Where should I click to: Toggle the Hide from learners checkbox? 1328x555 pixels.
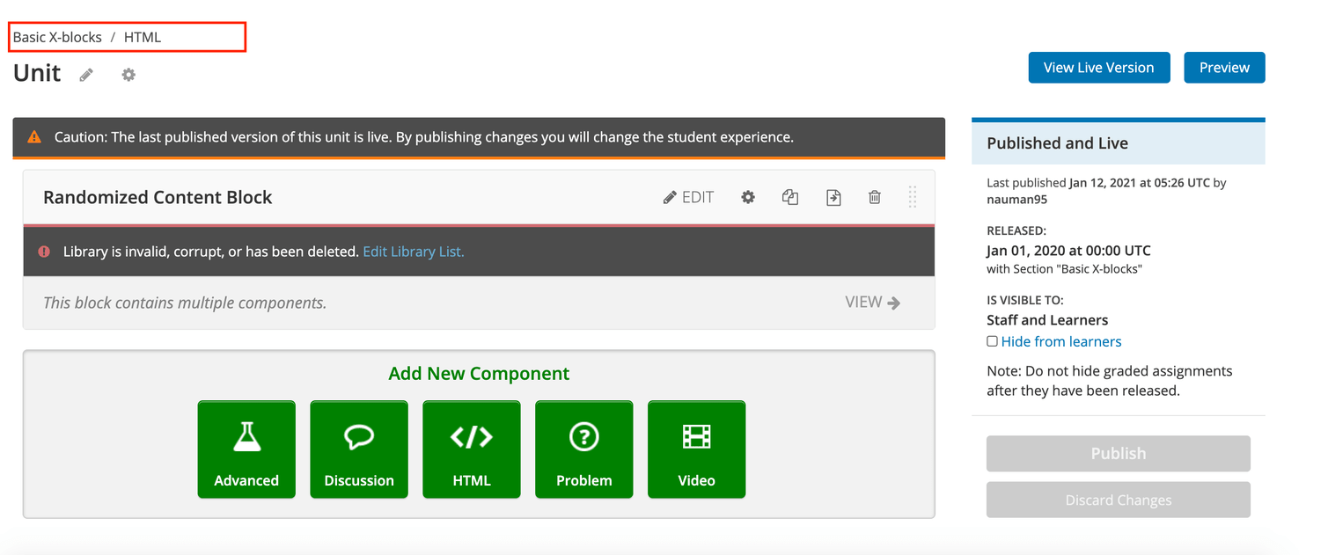point(992,341)
